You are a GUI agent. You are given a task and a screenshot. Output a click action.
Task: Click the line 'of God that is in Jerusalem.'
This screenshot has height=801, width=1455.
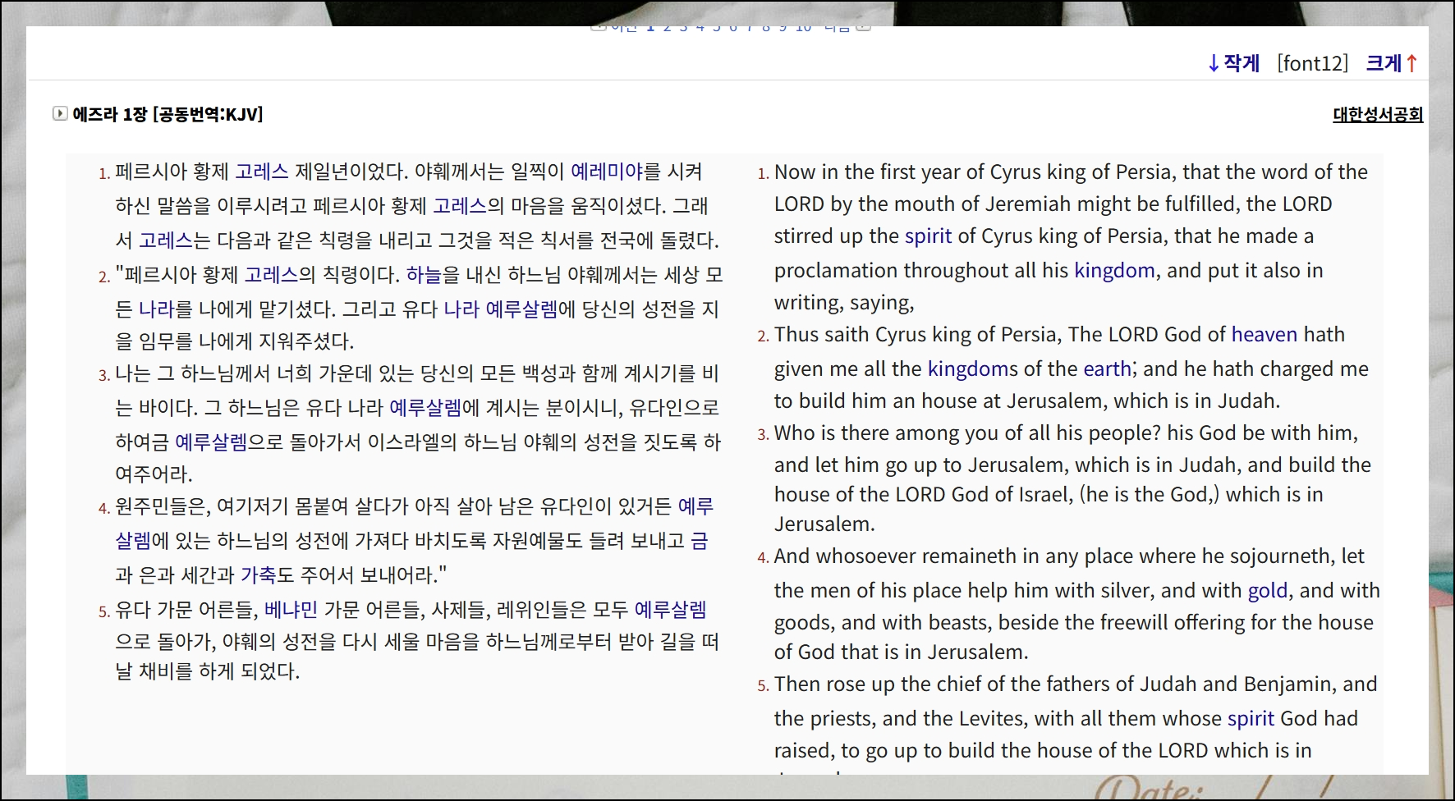tap(902, 652)
